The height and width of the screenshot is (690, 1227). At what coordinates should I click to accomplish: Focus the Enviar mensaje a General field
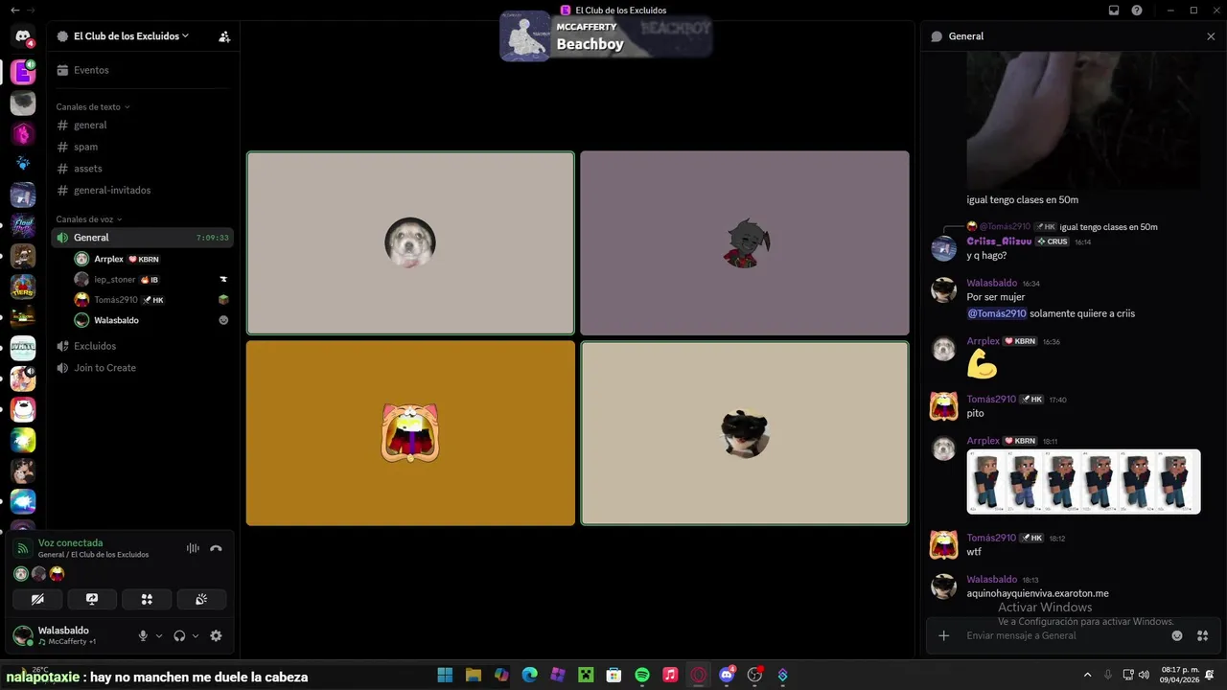pos(1064,635)
